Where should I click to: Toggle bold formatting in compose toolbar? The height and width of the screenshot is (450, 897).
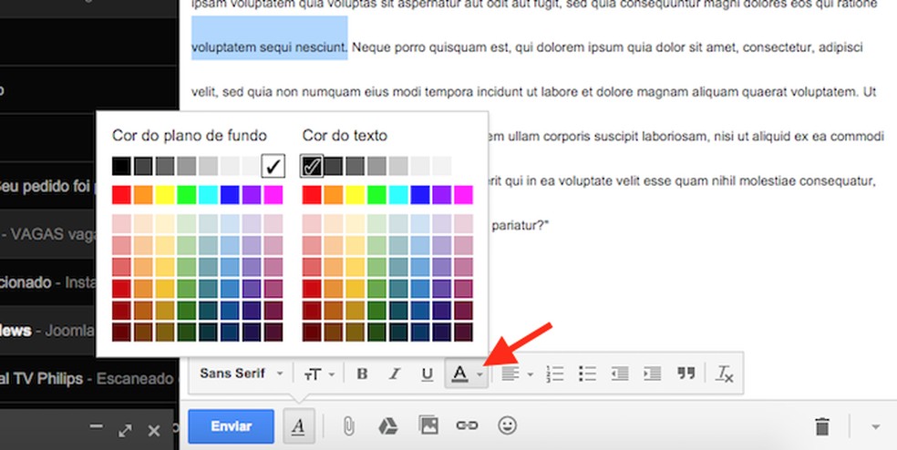[362, 374]
